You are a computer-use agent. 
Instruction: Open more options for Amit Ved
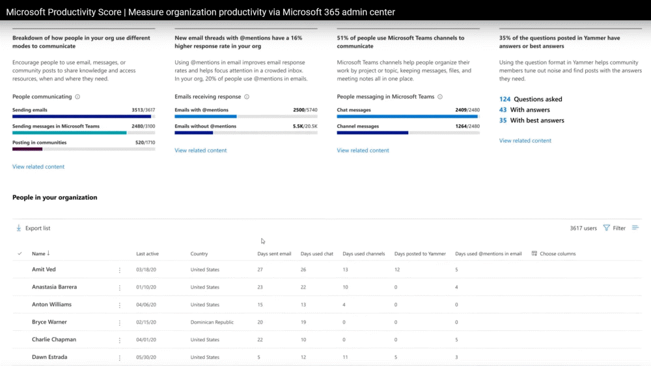pos(119,270)
